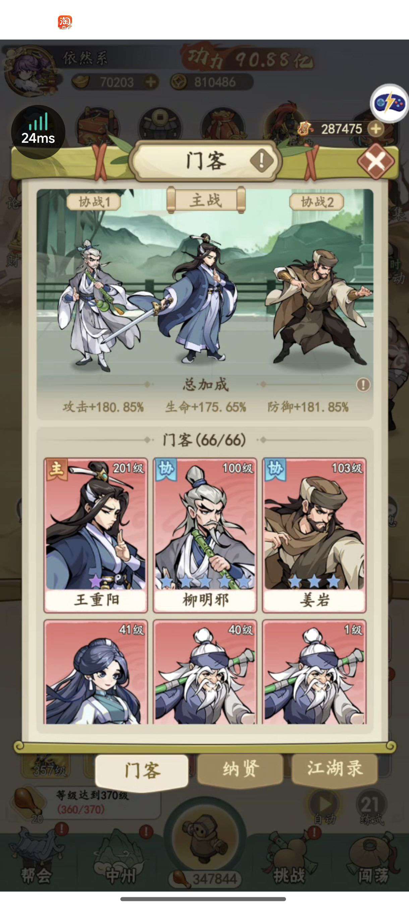Image resolution: width=409 pixels, height=909 pixels.
Task: Select the level 40 white-bearded elder card
Action: pos(205,671)
